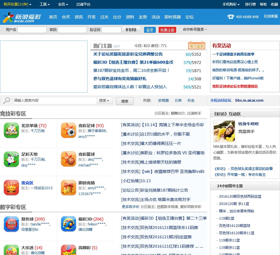
Task: Open 2016120期双色球两码定蓝 topic
Action: point(240,197)
